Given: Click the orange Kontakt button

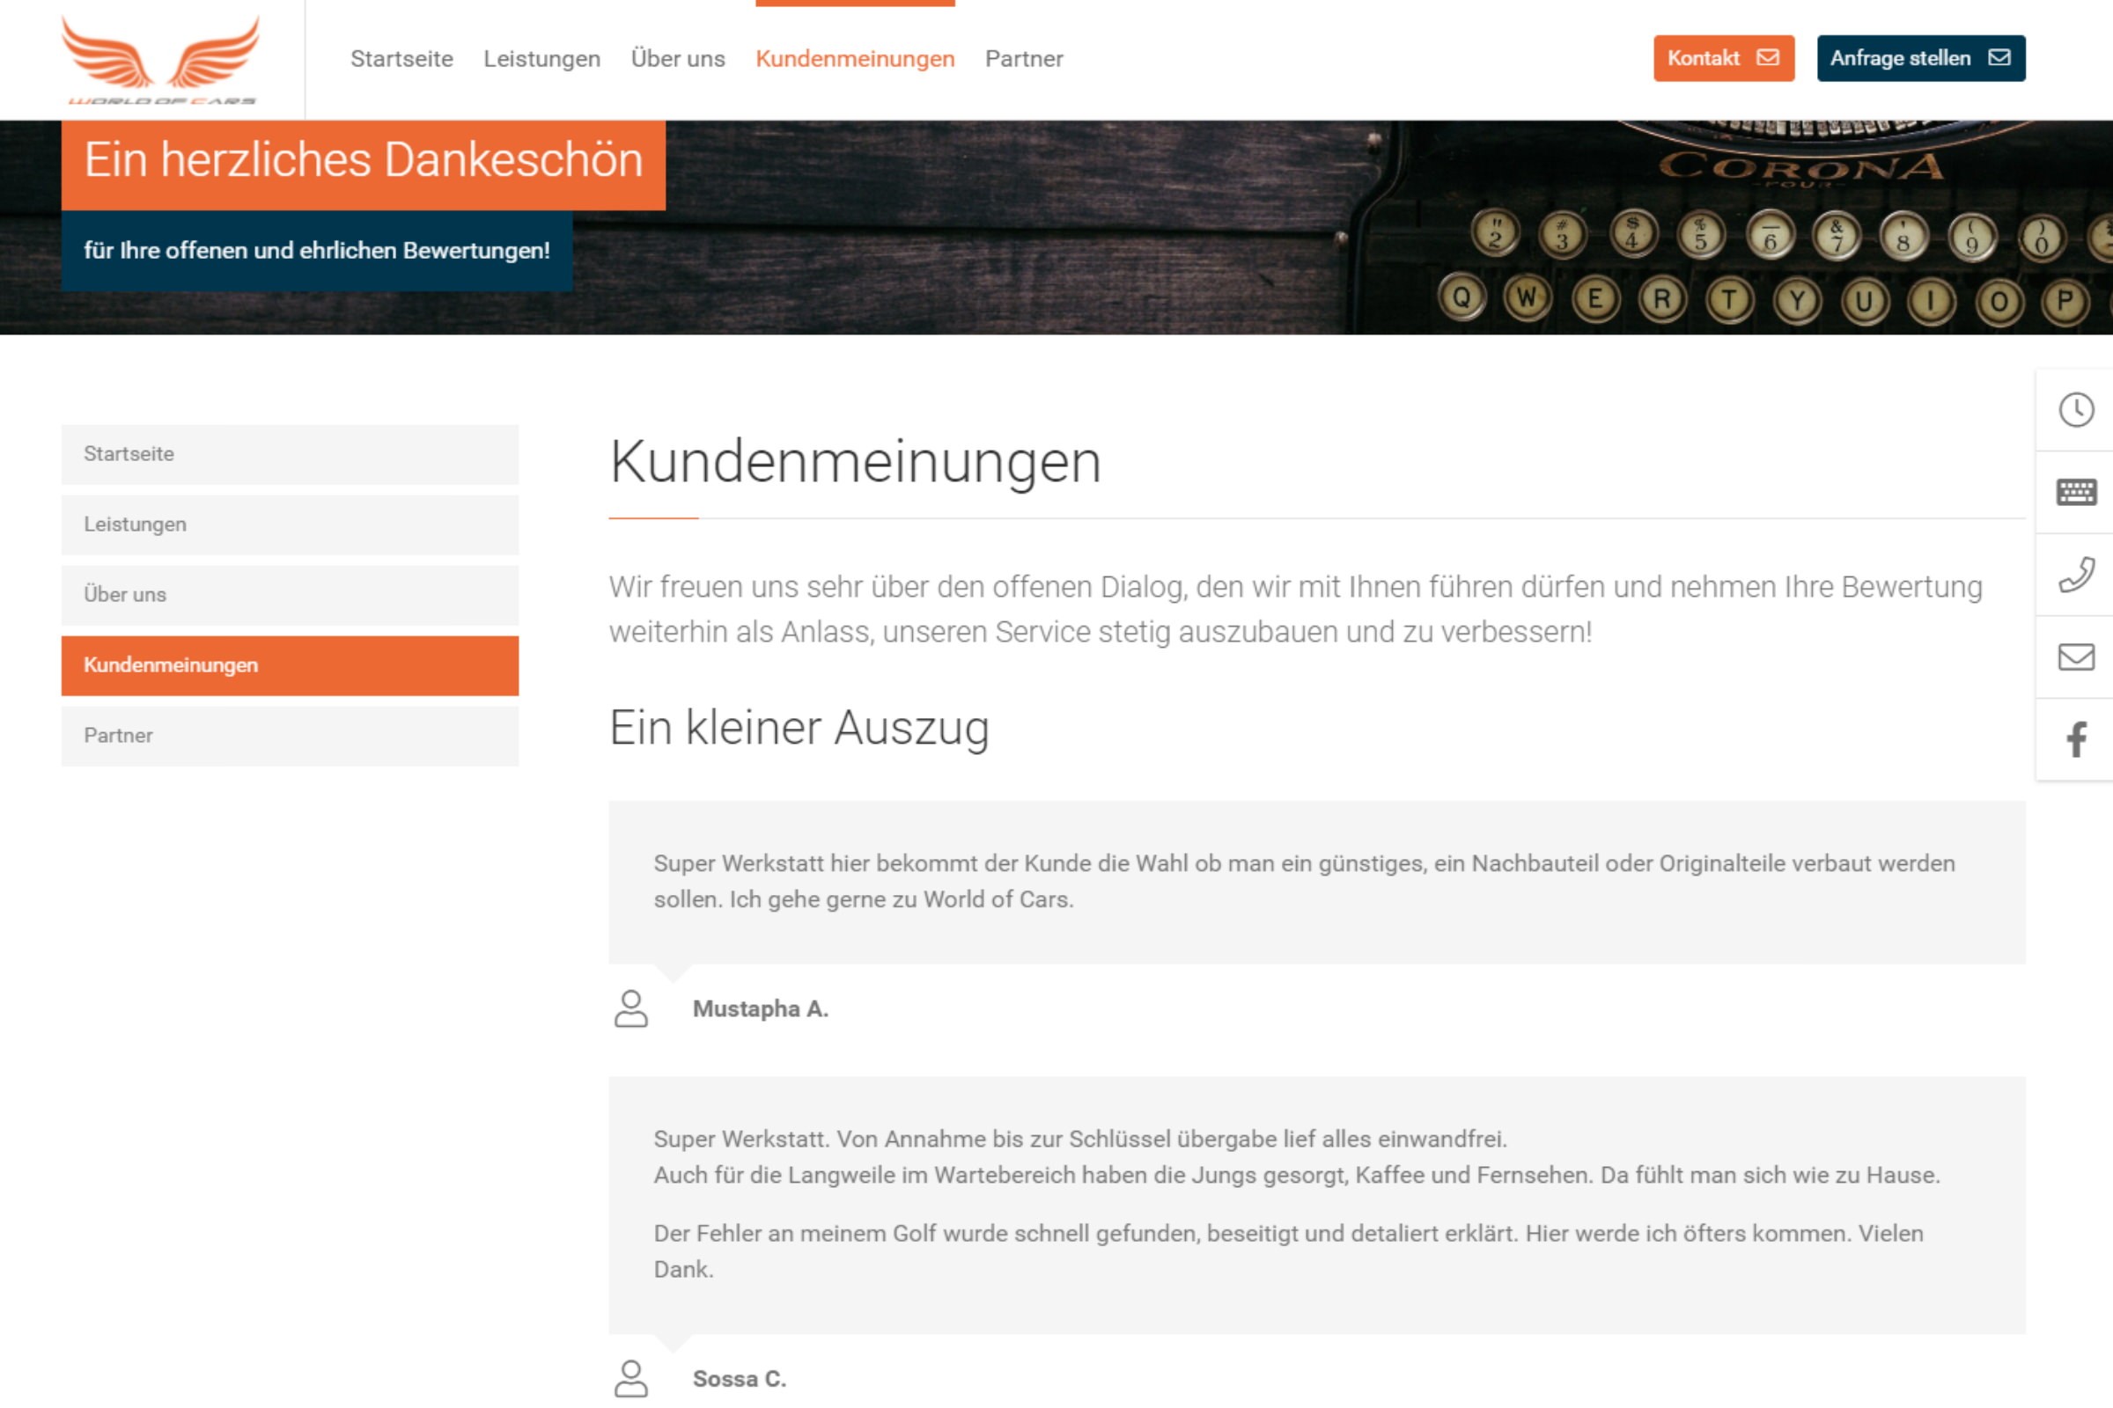Looking at the screenshot, I should click(1723, 58).
